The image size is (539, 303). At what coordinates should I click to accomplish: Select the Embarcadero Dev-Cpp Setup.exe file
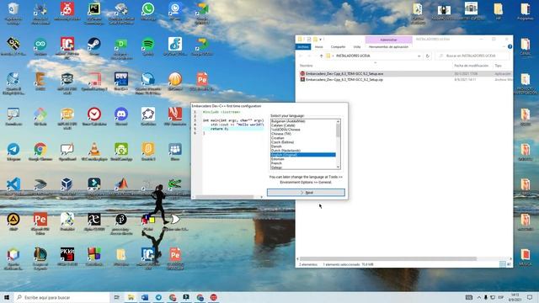coord(344,73)
